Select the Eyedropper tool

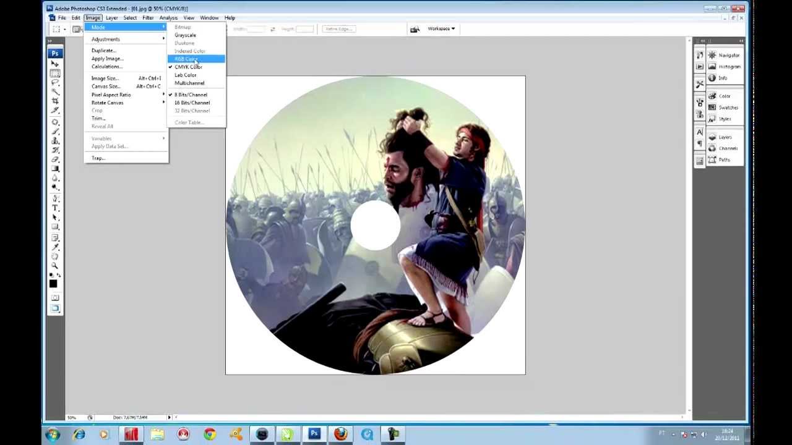55,246
